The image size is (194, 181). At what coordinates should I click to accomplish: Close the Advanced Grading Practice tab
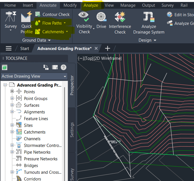pos(96,48)
